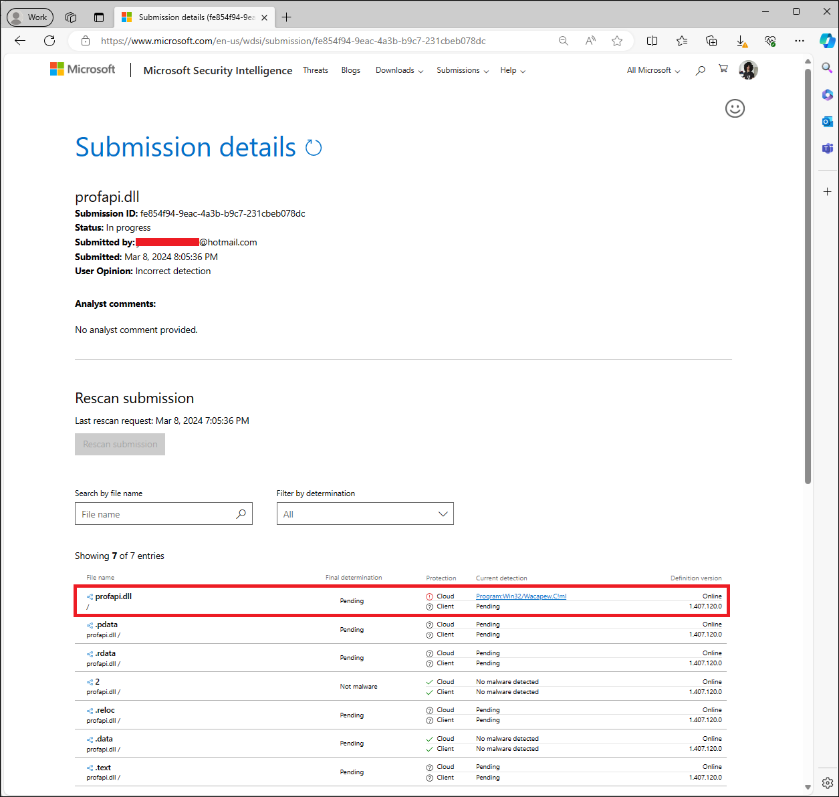
Task: Open Copilot in Edge sidebar
Action: point(827,40)
